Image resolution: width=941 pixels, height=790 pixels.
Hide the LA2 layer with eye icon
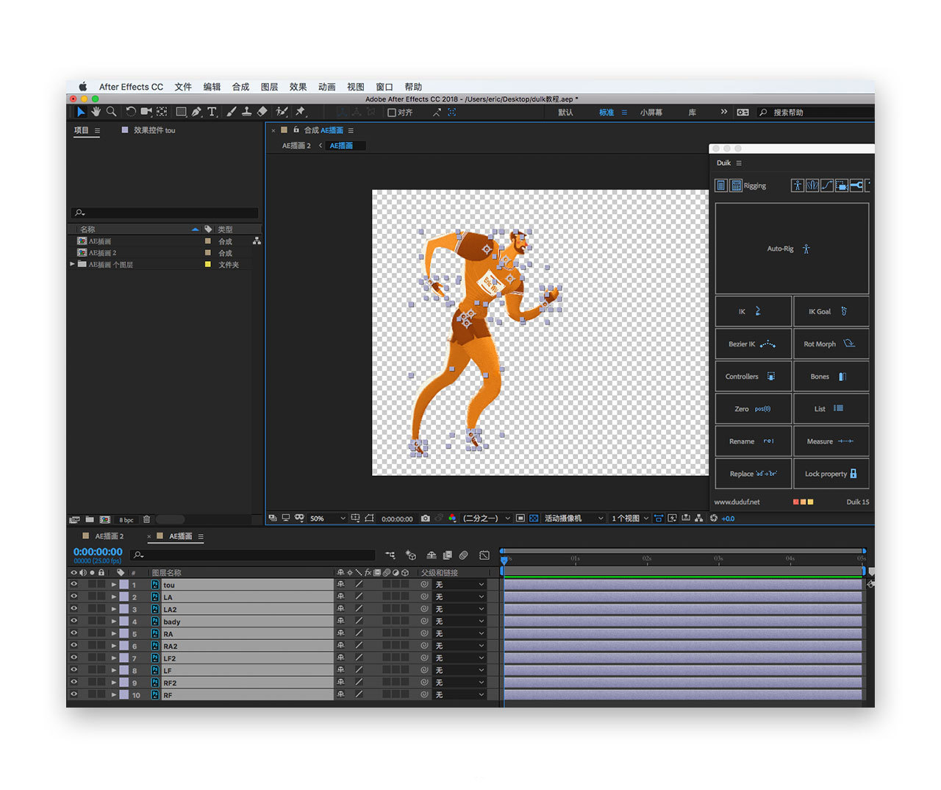click(74, 609)
